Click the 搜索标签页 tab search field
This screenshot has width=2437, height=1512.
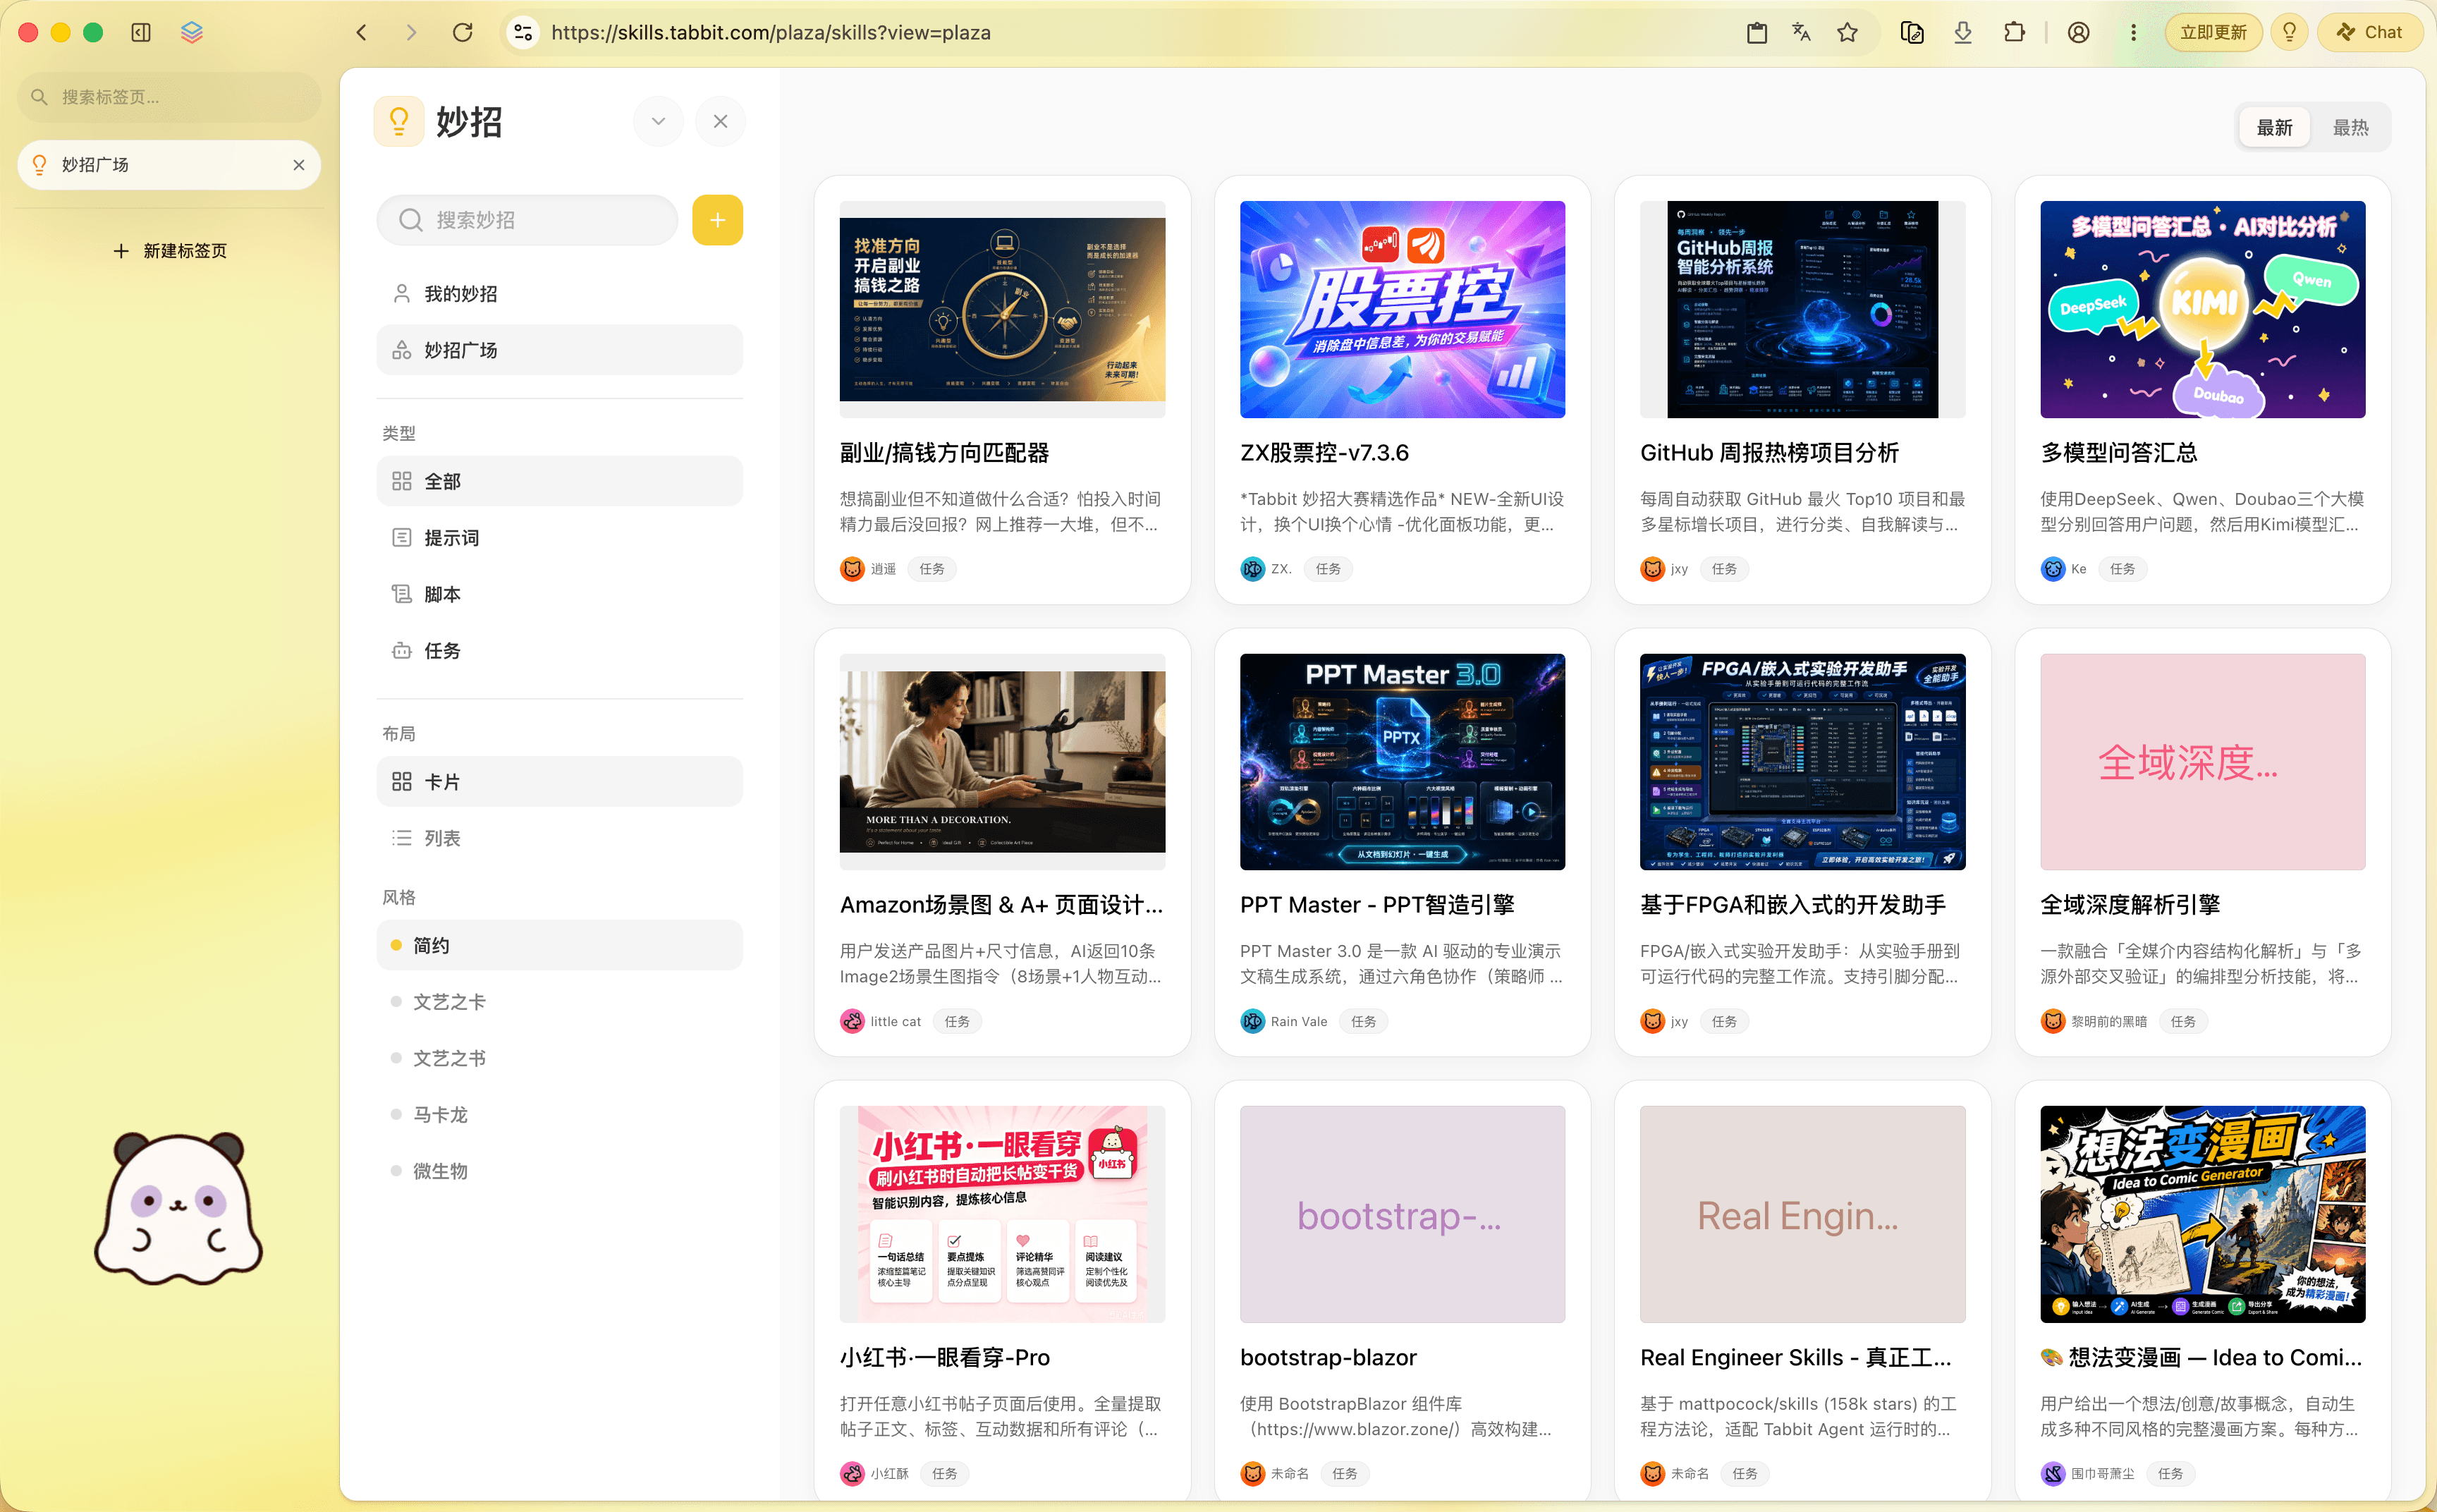click(x=168, y=97)
